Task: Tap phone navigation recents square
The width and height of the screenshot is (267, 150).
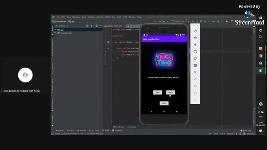Action: [176, 112]
